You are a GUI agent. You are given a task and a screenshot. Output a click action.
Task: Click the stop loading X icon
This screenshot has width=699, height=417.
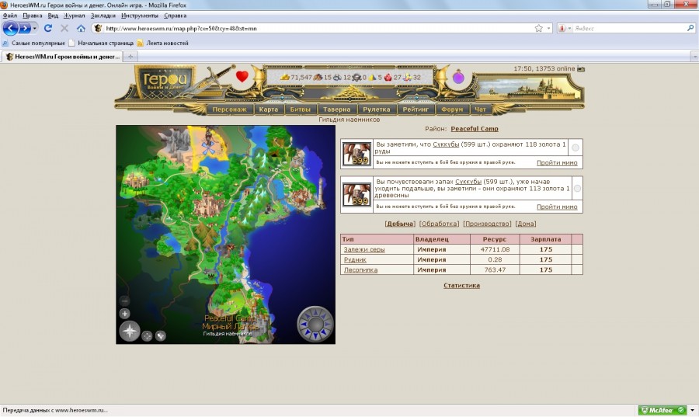64,28
